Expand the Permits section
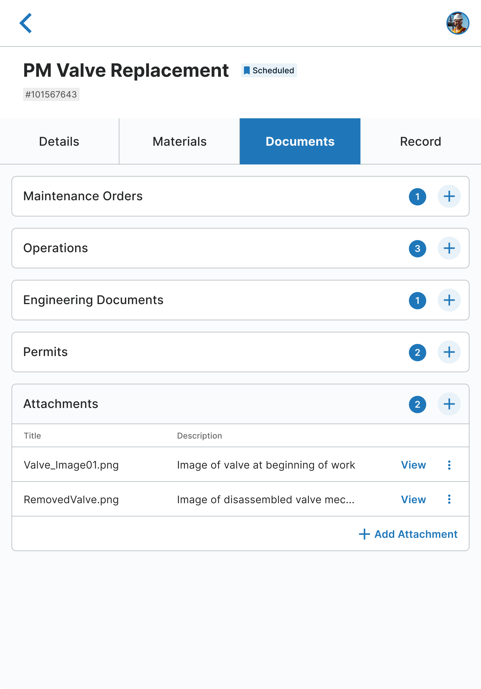The height and width of the screenshot is (689, 481). pos(240,352)
